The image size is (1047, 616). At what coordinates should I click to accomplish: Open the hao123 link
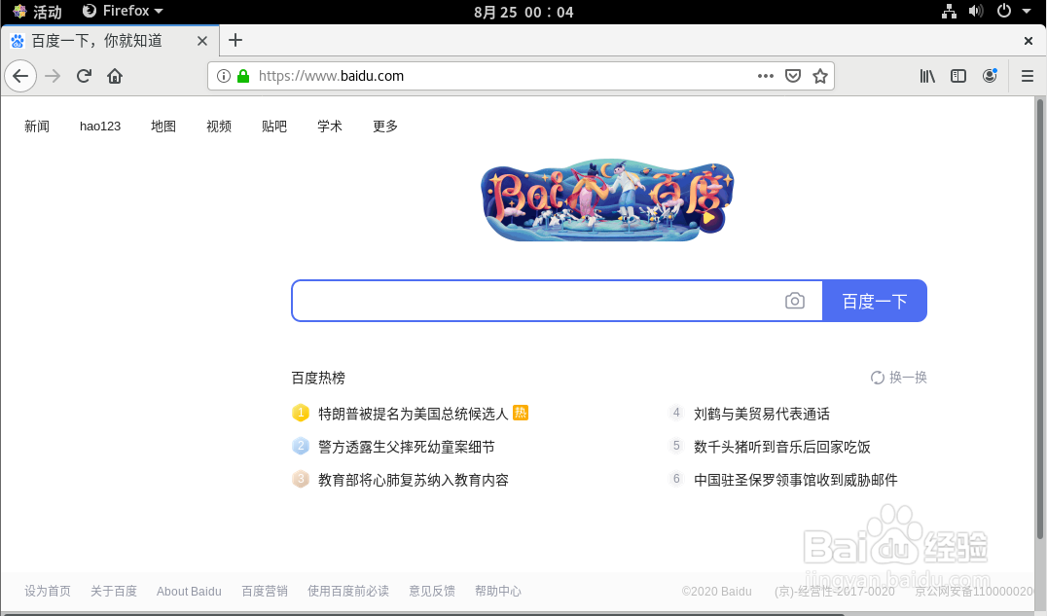pyautogui.click(x=100, y=127)
